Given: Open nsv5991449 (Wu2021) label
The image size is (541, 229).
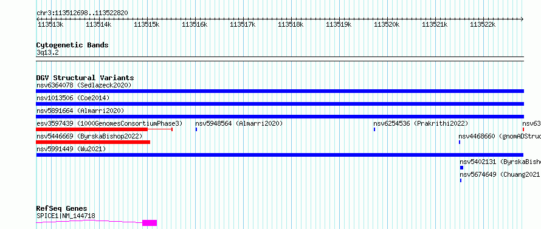Looking at the screenshot, I should pyautogui.click(x=71, y=149).
